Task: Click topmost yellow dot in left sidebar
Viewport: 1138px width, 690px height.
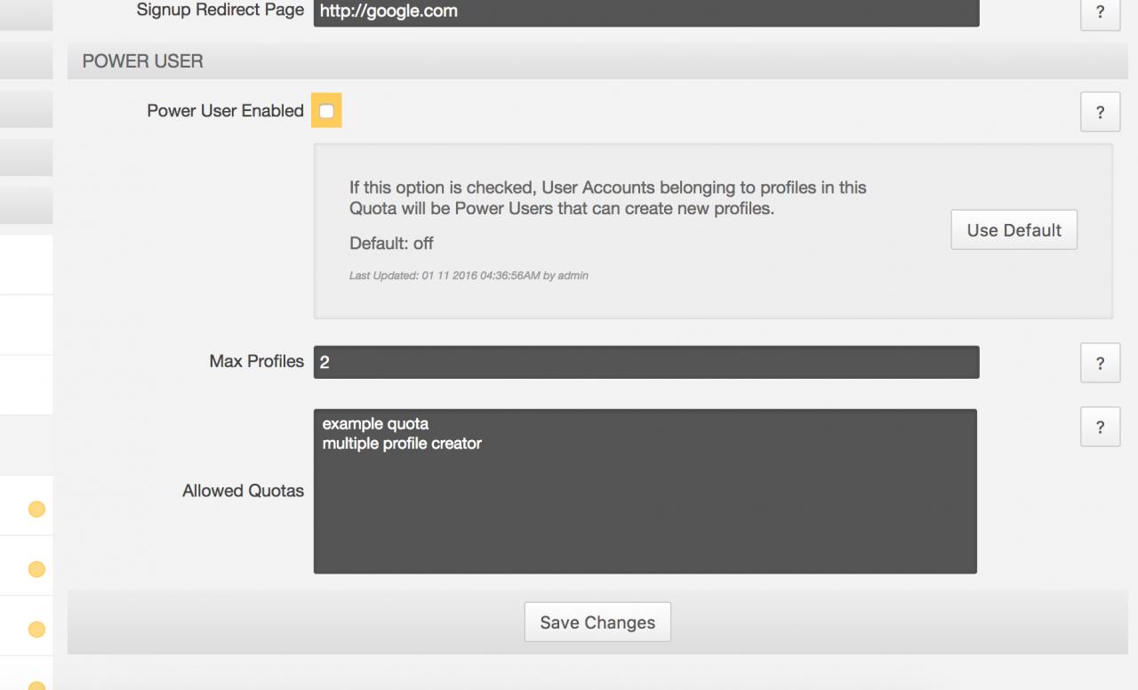Action: 36,509
